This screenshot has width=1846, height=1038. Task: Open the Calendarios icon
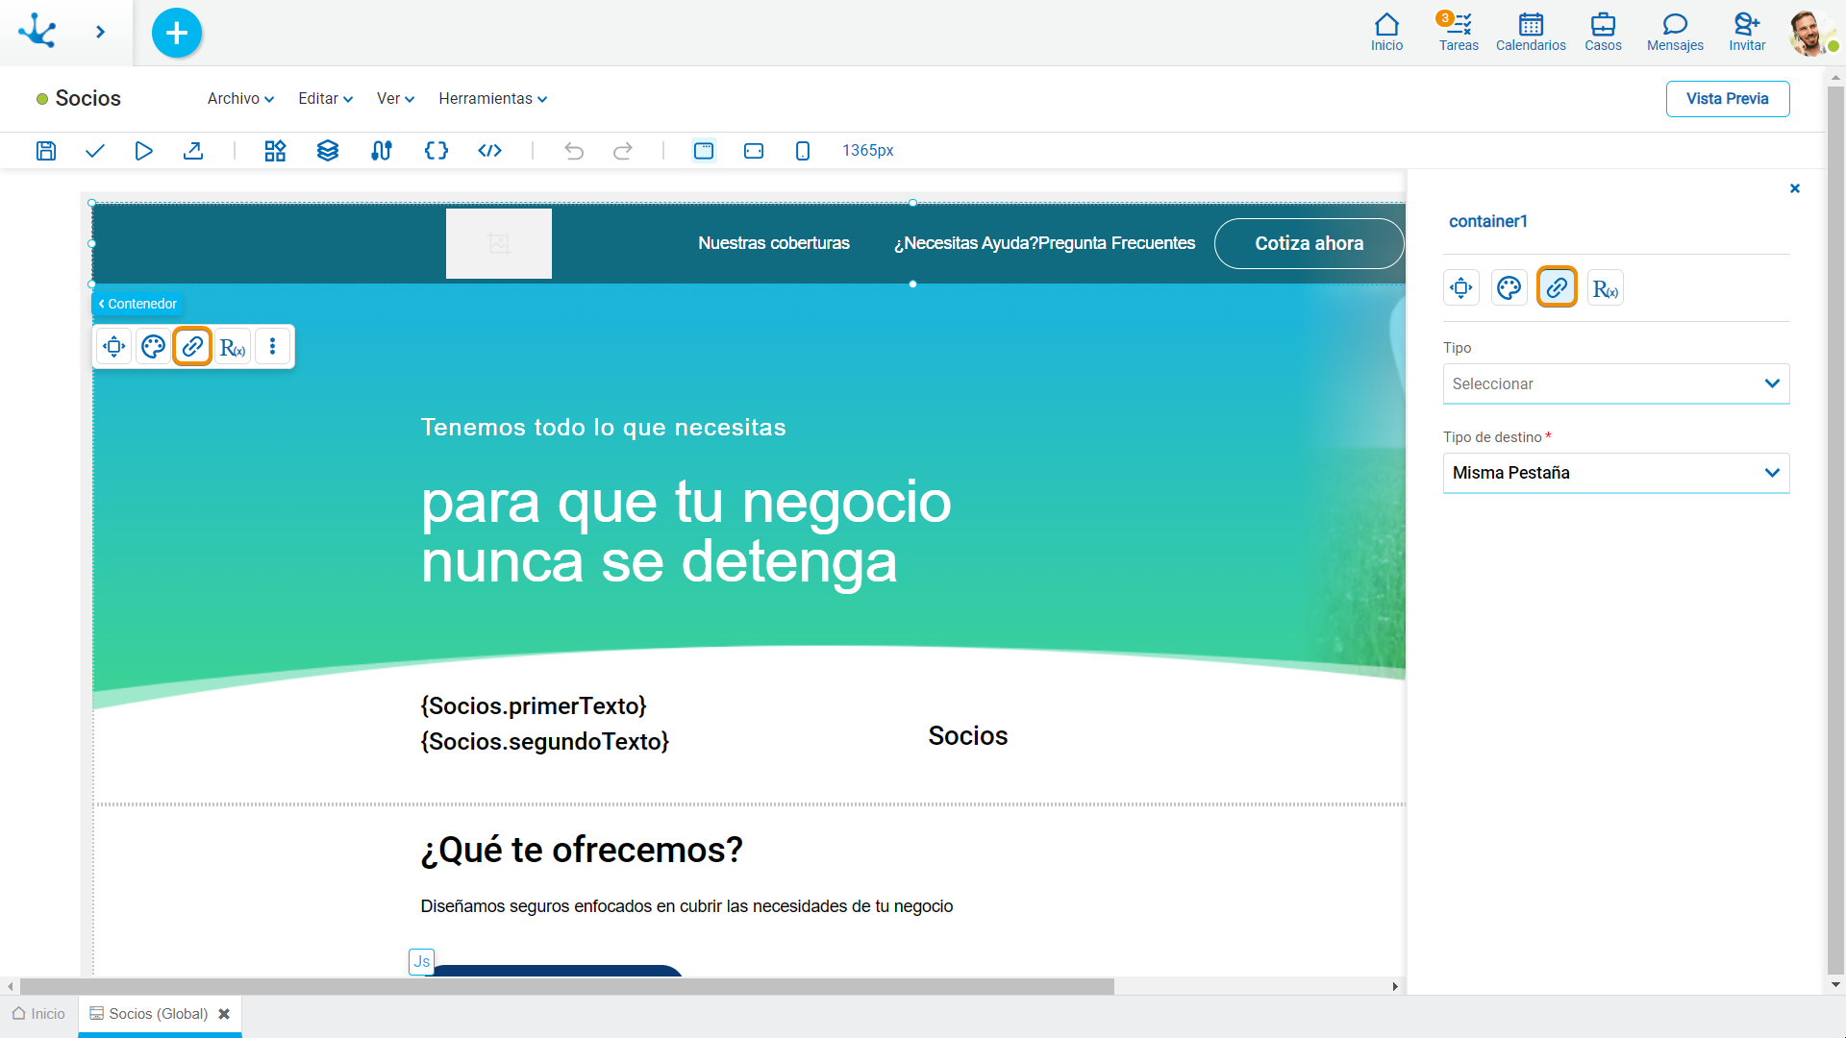tap(1531, 32)
